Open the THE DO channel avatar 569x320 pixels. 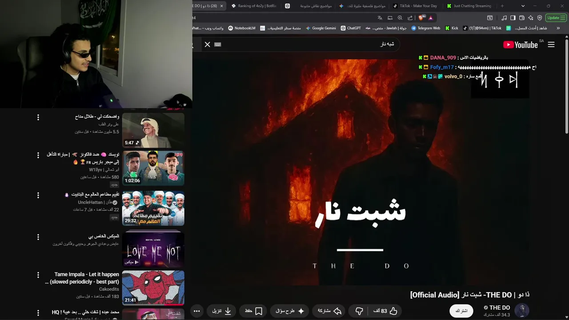coord(522,310)
